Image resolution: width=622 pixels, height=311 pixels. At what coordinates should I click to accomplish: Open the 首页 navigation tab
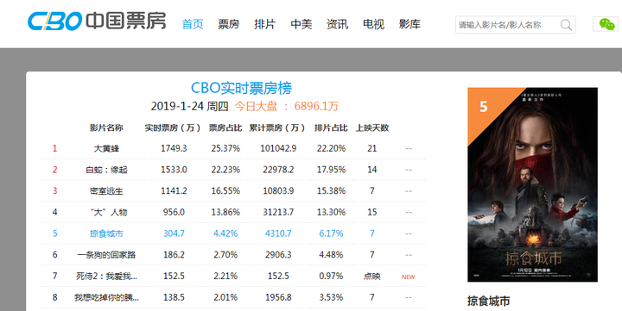coord(193,24)
